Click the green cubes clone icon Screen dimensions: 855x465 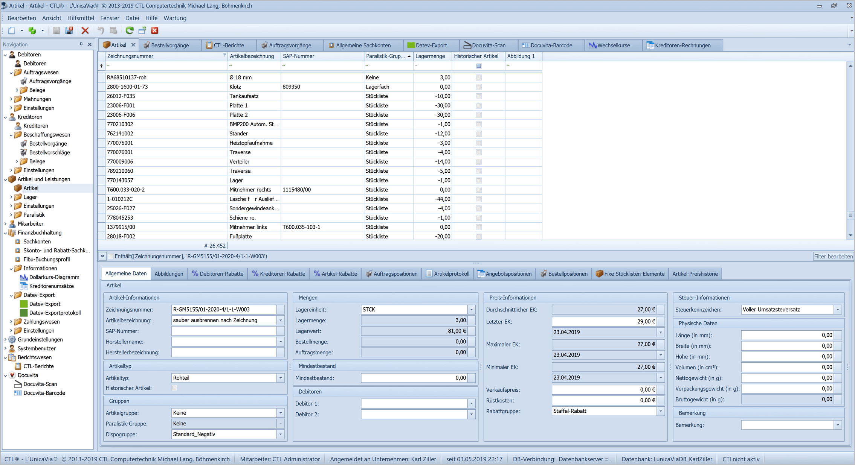(x=32, y=30)
